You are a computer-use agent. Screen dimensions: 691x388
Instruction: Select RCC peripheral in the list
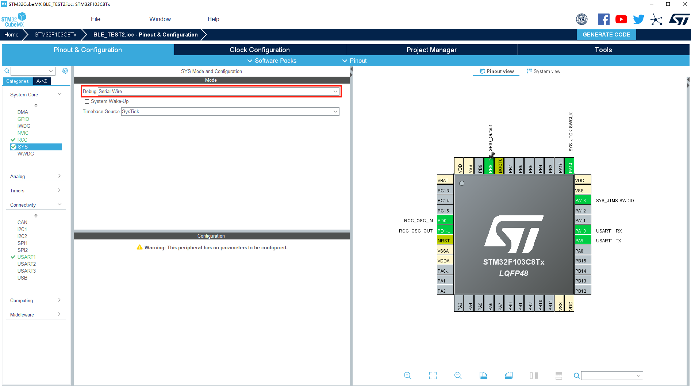22,140
